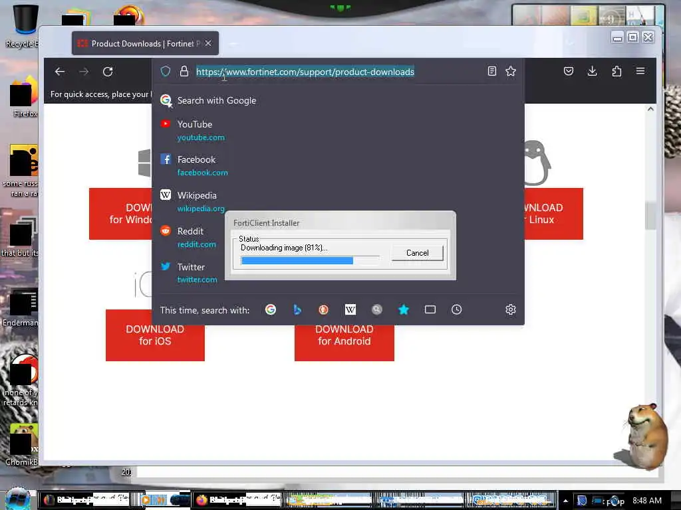This screenshot has height=510, width=681.
Task: Bookmark this page with the star icon
Action: tap(511, 71)
